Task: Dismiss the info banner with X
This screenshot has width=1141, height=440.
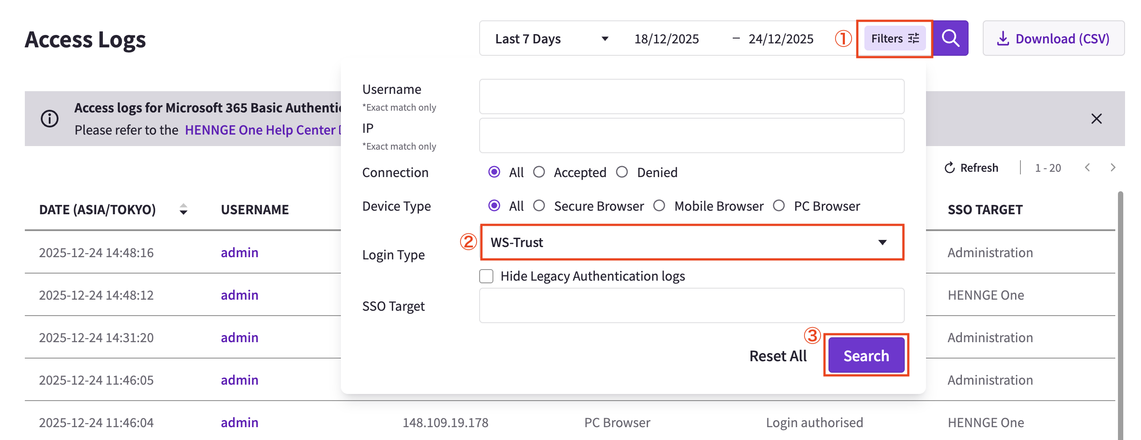Action: [1096, 119]
